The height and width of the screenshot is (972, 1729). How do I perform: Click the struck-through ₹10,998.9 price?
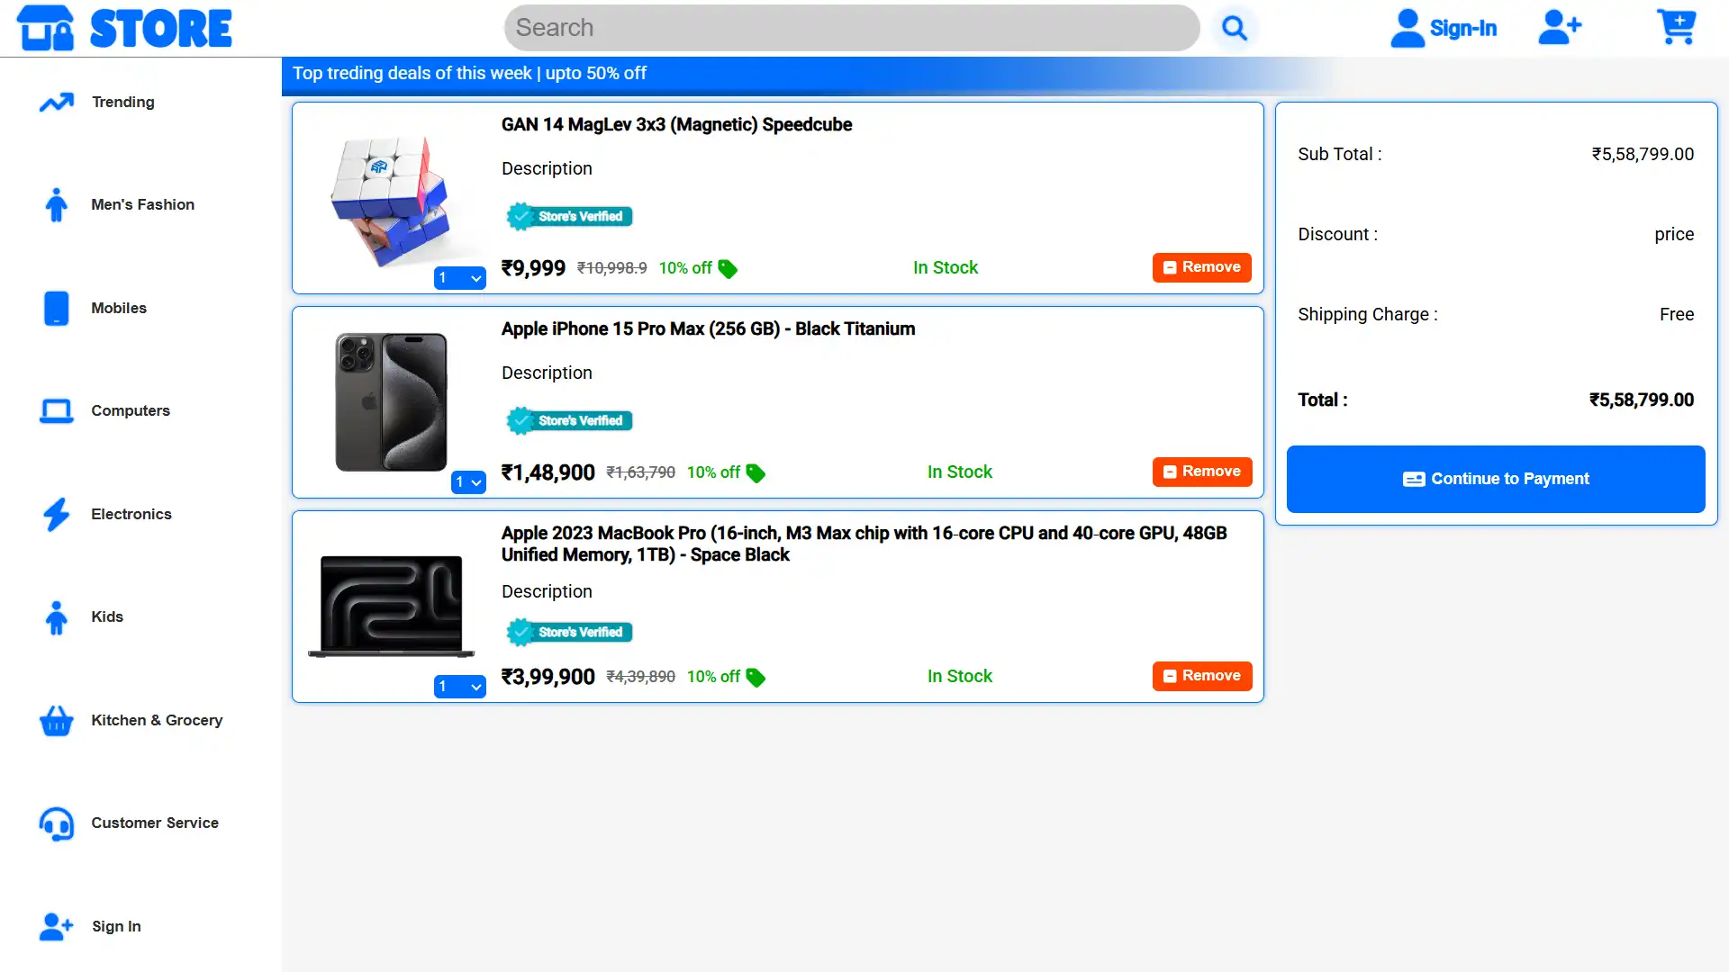tap(611, 268)
